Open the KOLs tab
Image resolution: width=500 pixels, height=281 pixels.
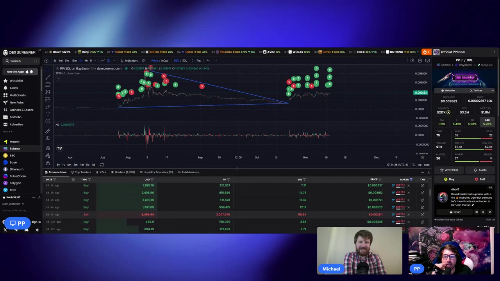pos(101,172)
